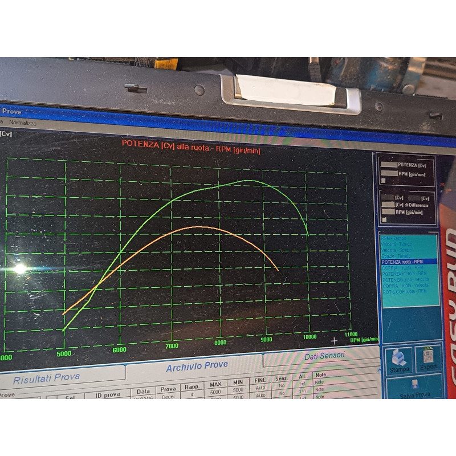Open the Normalizza menu

pos(23,123)
